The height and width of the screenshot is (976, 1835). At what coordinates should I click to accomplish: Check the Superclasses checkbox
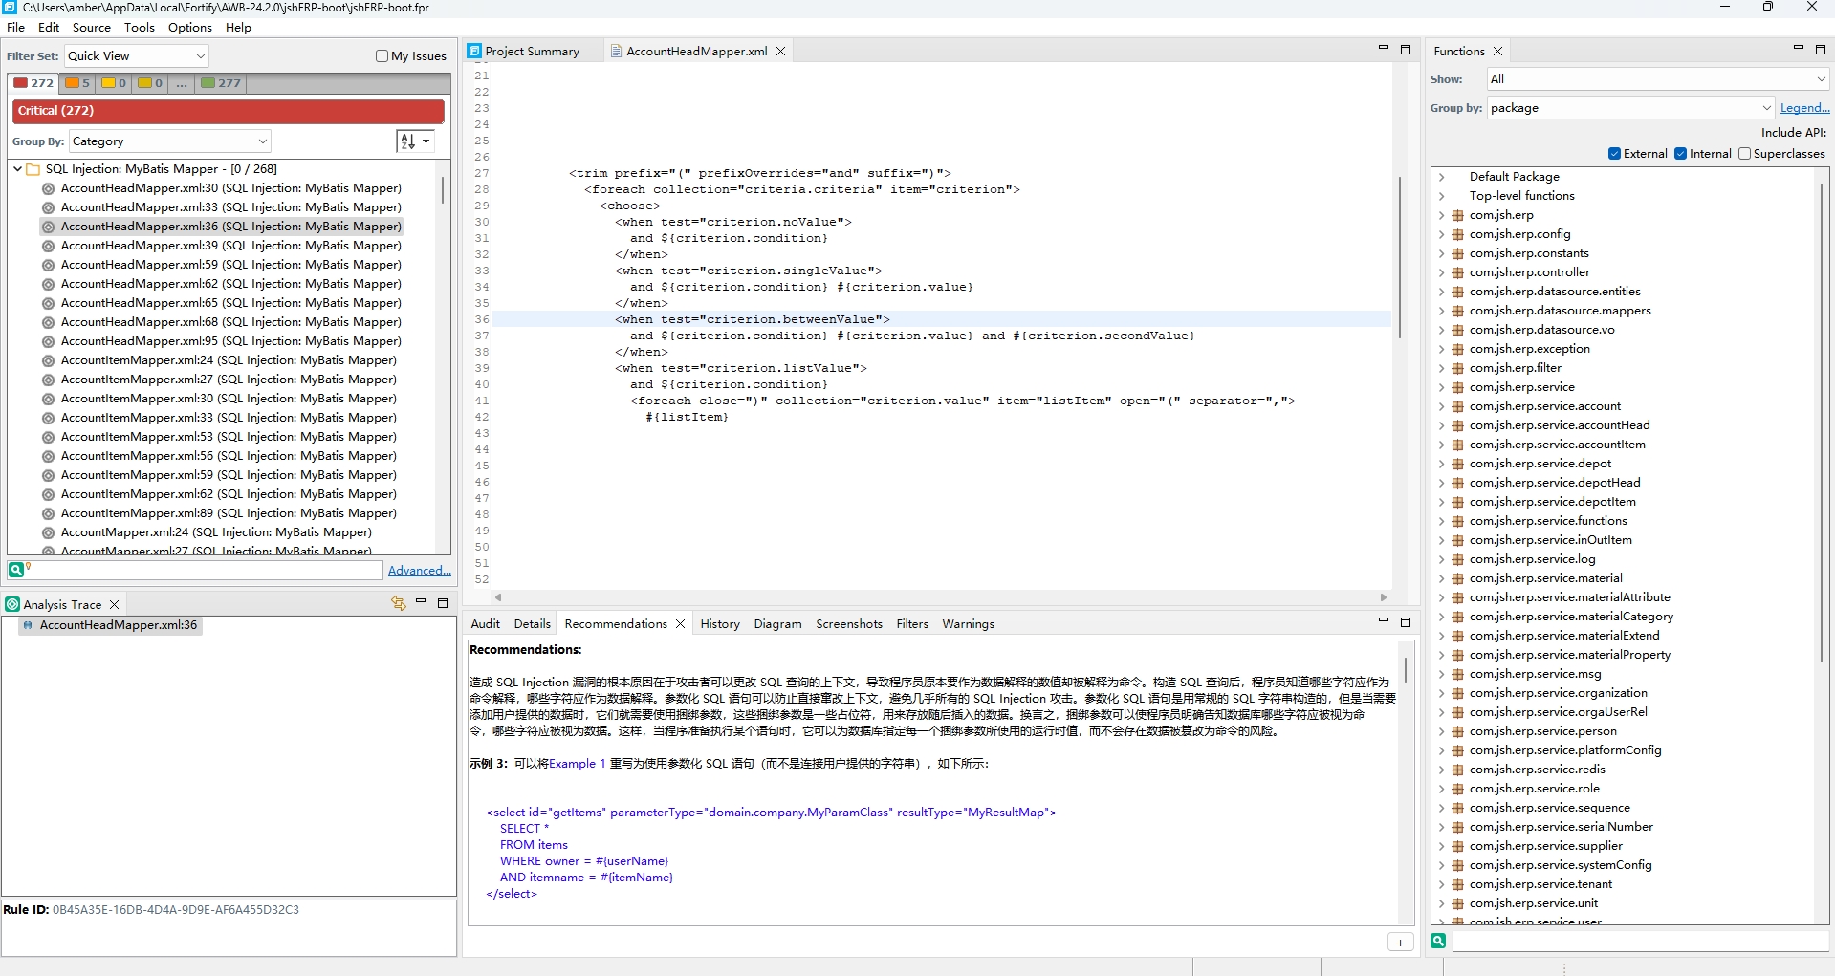tap(1744, 154)
